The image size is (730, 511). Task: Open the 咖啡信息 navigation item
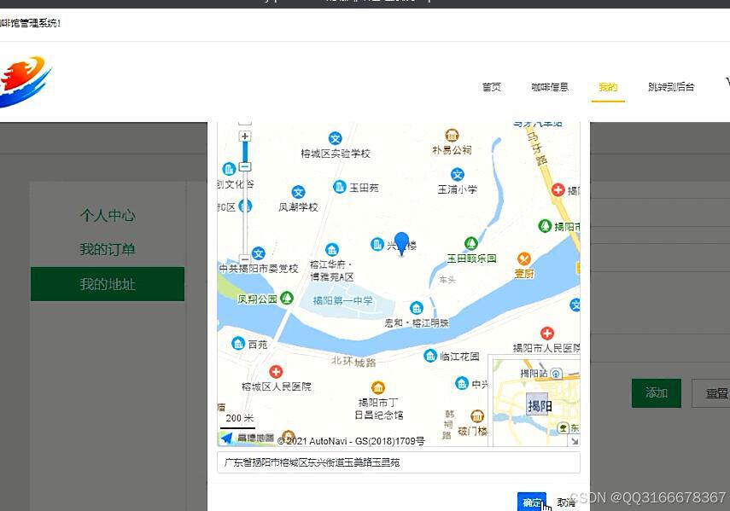(x=550, y=87)
